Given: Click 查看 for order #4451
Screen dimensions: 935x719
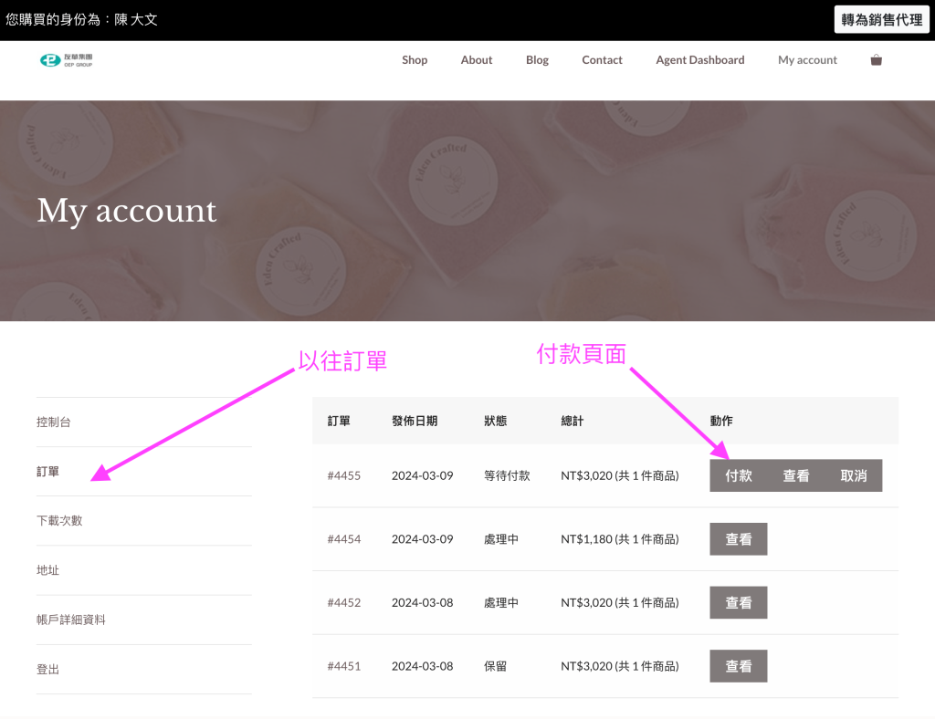Looking at the screenshot, I should [738, 666].
